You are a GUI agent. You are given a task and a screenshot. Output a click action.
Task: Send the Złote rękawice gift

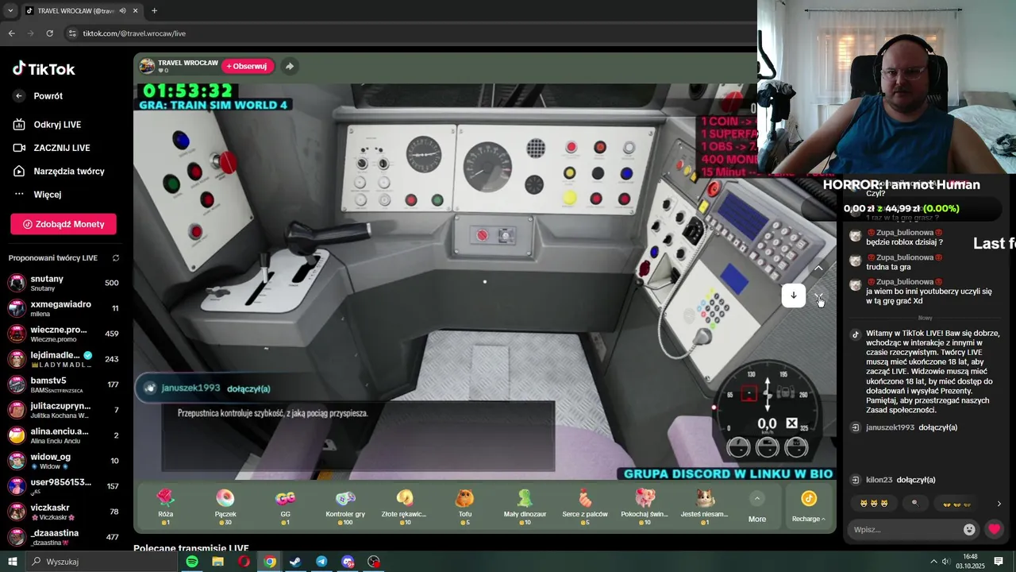tap(405, 506)
